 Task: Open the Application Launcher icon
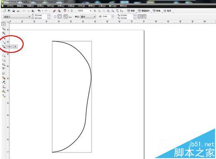(65, 11)
